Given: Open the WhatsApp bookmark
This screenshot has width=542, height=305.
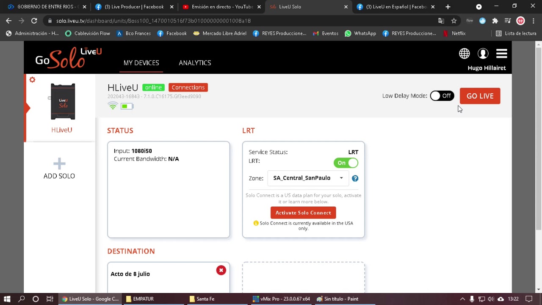Looking at the screenshot, I should click(x=360, y=33).
